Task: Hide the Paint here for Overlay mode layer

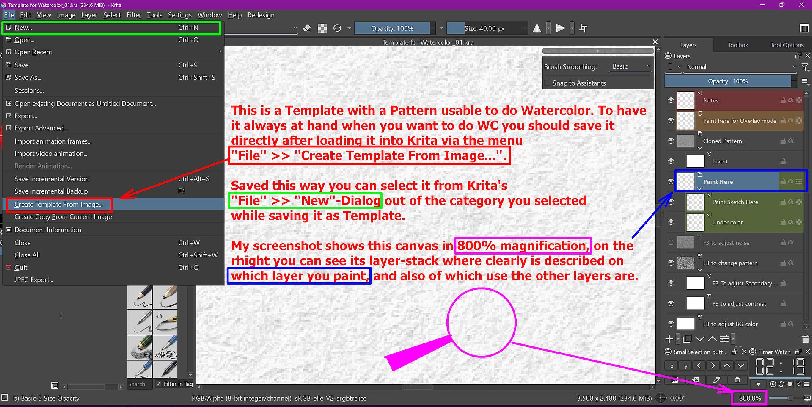Action: coord(671,121)
